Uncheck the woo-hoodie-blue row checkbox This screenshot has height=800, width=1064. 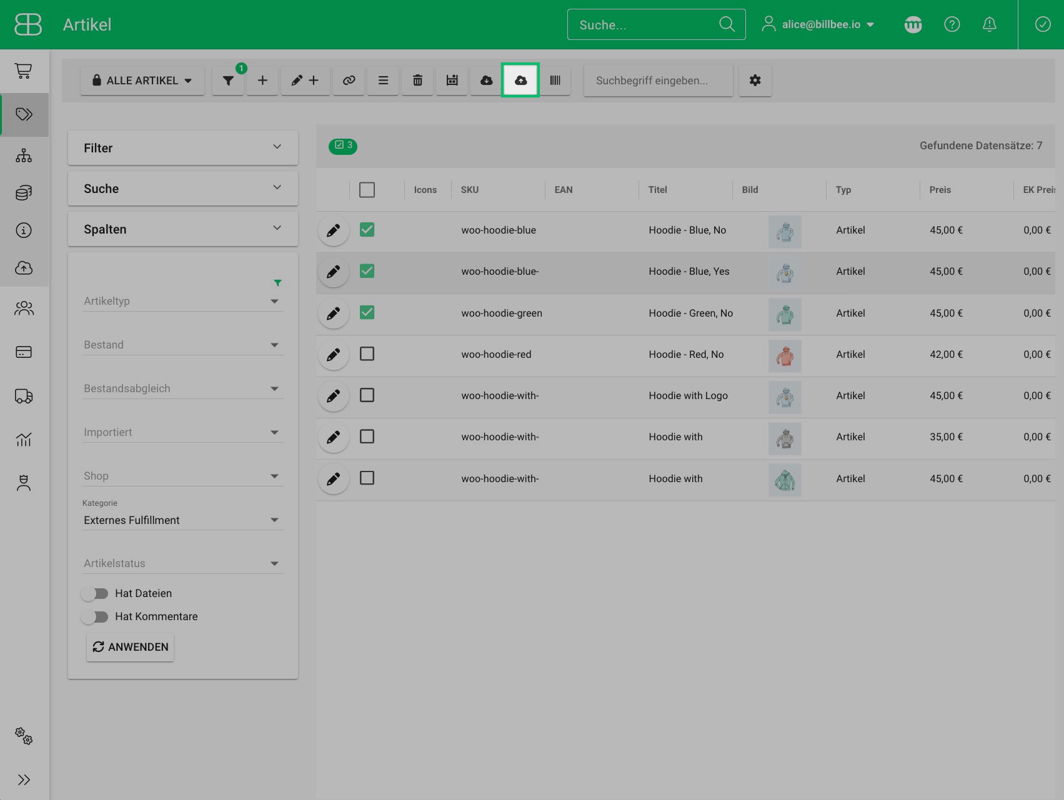pos(367,230)
